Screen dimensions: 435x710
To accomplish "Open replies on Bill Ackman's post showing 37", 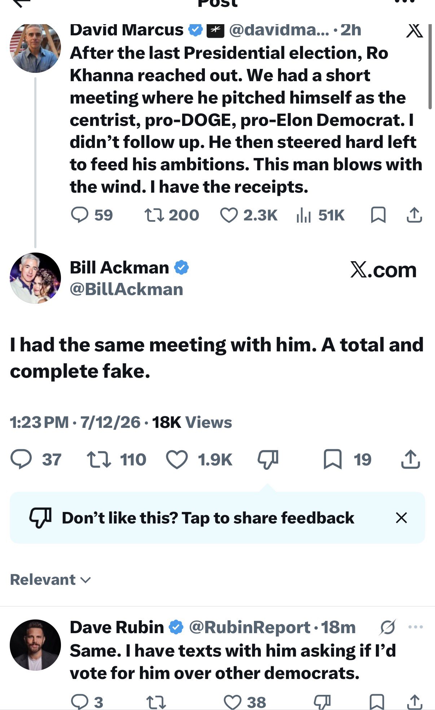I will pos(21,459).
